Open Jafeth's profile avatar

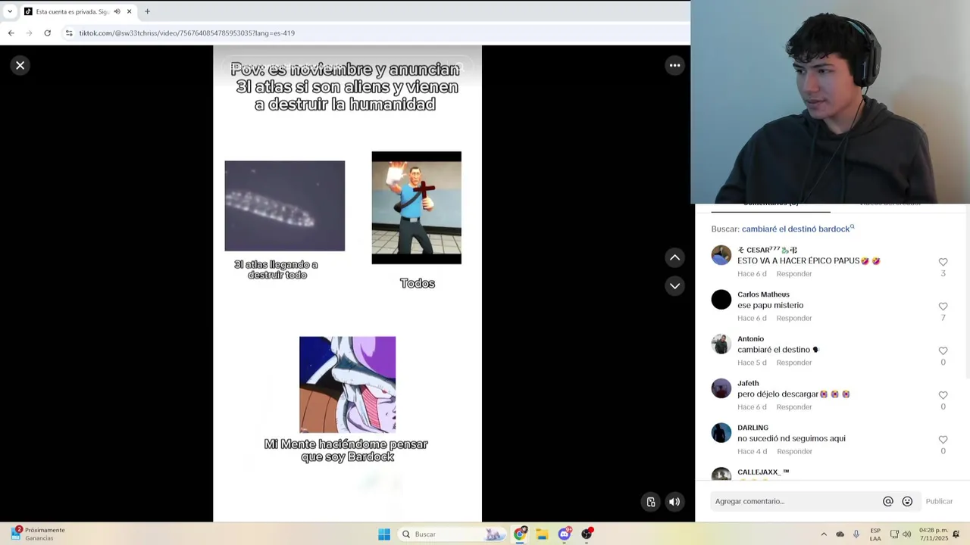click(721, 388)
